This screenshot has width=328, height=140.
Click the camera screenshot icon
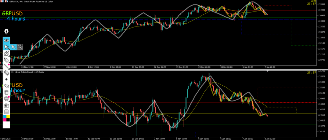click(x=6, y=105)
